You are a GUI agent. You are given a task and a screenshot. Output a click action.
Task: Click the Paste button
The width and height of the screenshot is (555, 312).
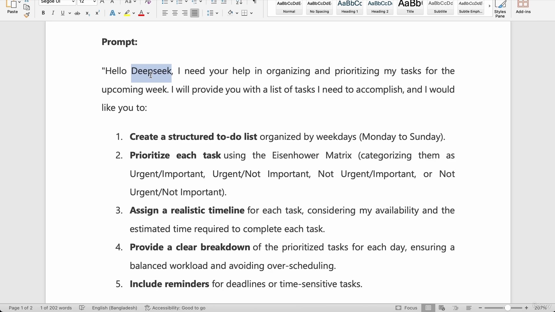[12, 7]
